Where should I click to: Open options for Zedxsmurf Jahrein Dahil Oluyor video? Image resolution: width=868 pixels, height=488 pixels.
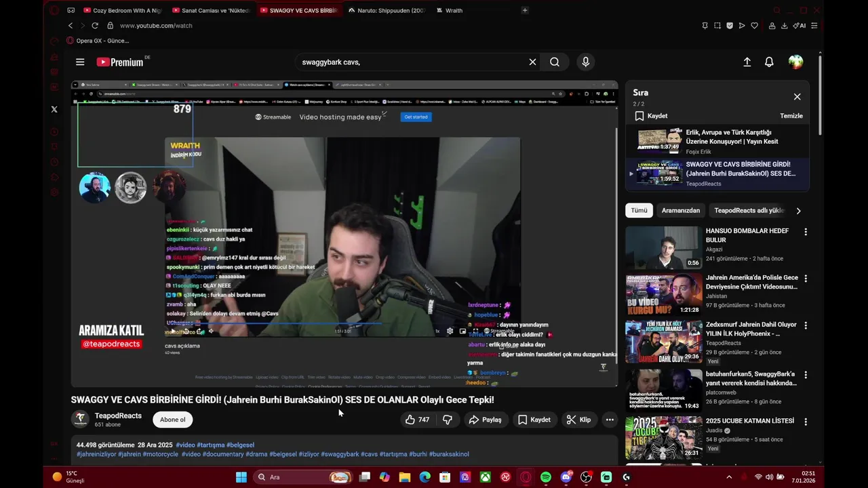806,325
